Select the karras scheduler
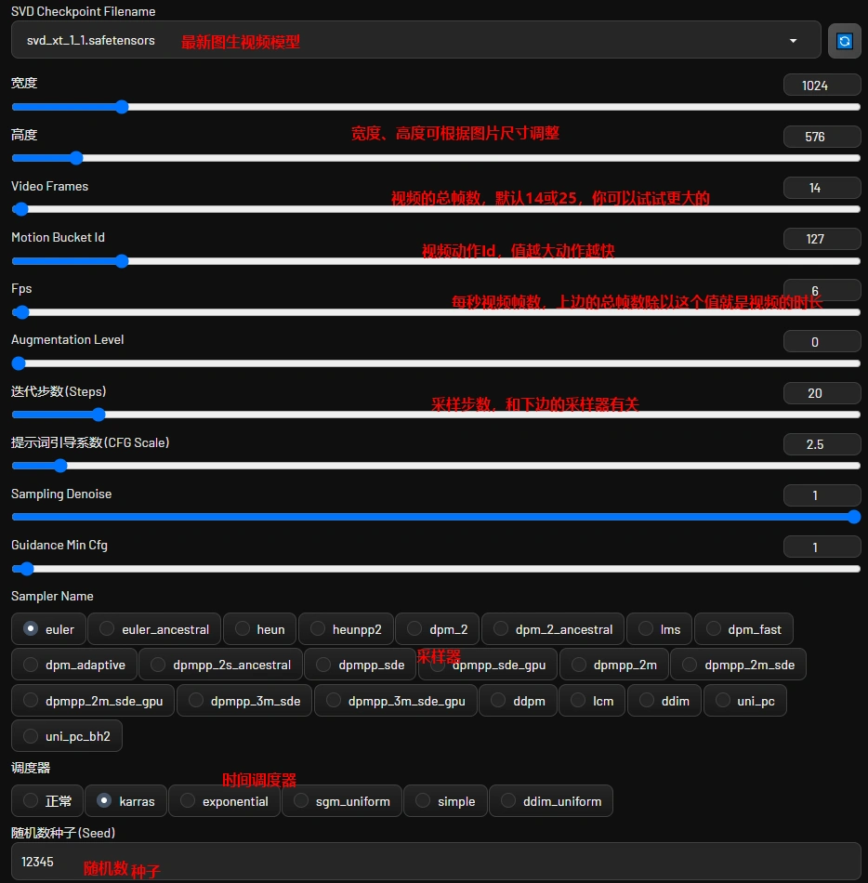This screenshot has height=883, width=868. tap(125, 800)
